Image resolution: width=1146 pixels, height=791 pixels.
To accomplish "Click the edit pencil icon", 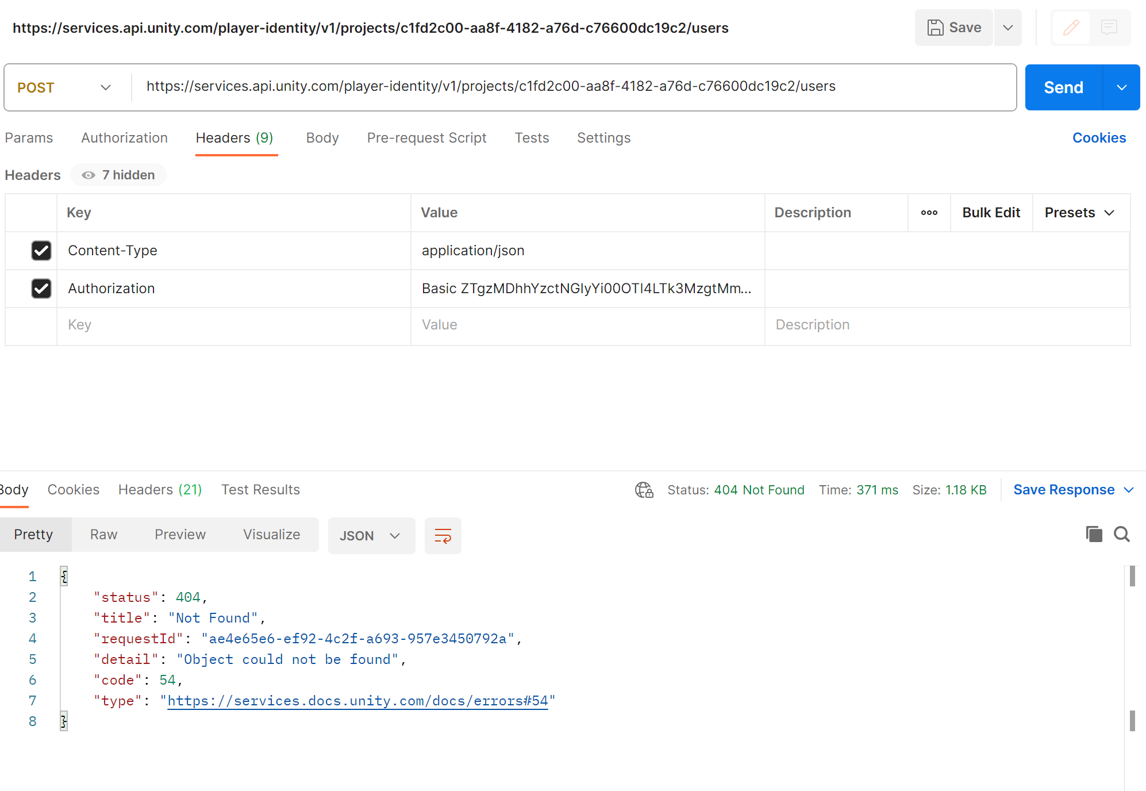I will pyautogui.click(x=1071, y=28).
